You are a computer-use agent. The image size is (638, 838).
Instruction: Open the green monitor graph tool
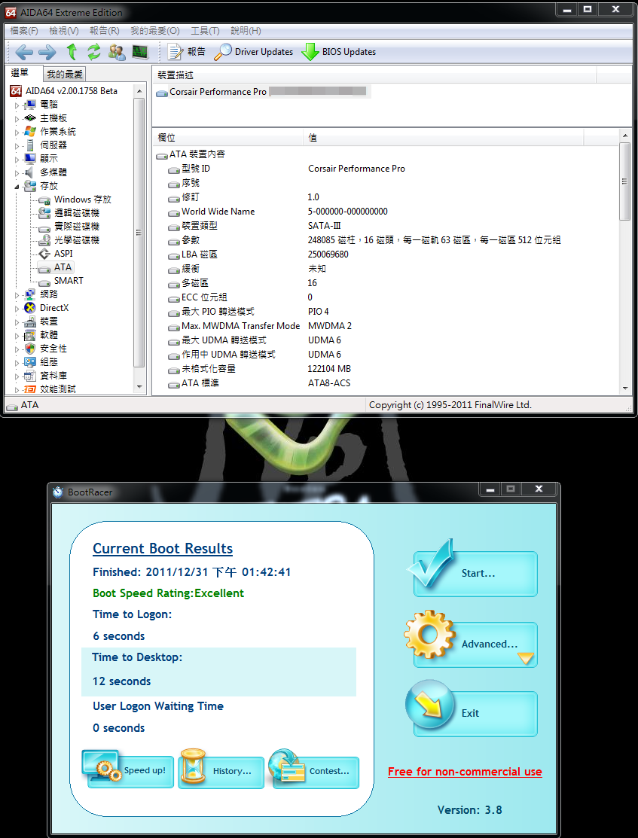140,52
